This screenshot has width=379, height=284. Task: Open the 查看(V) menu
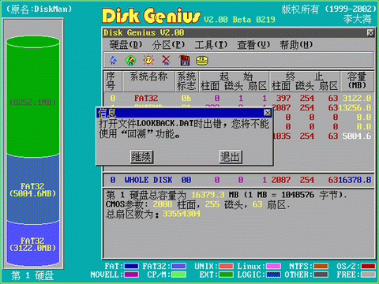253,45
